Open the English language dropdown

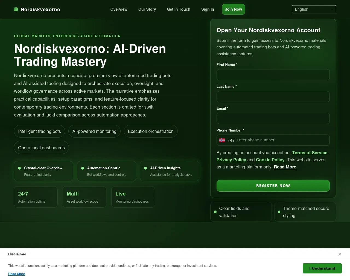314,9
